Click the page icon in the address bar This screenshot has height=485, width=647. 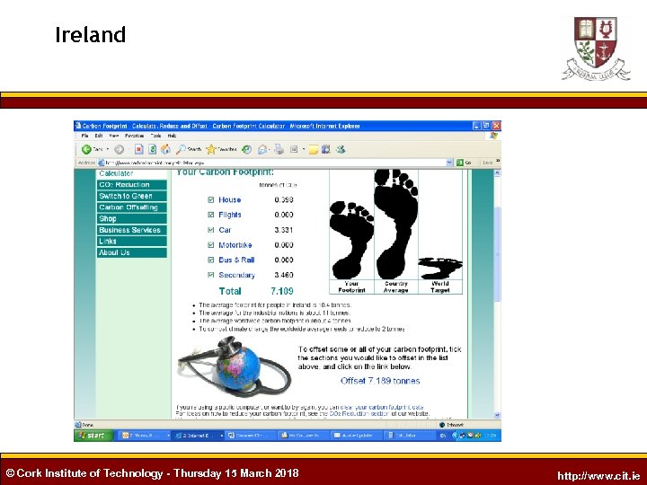[x=101, y=163]
